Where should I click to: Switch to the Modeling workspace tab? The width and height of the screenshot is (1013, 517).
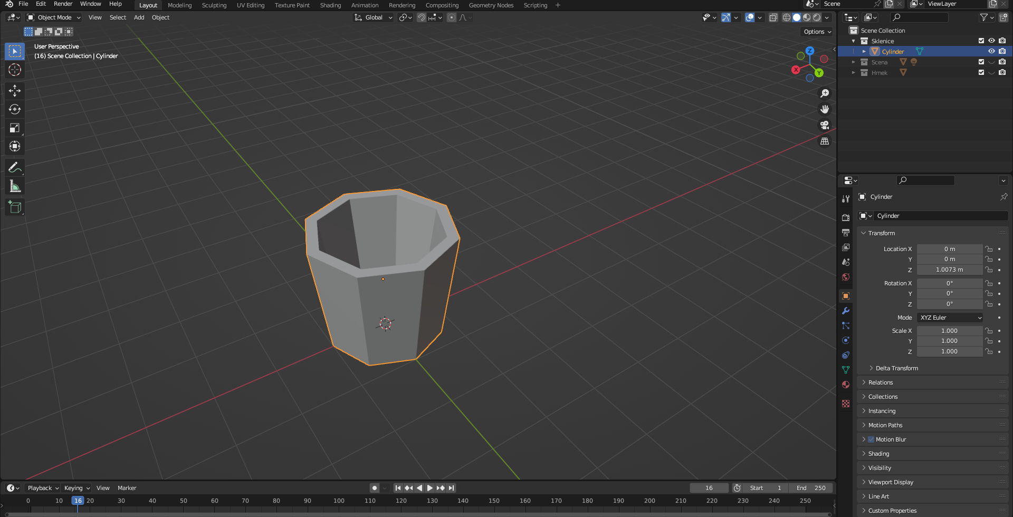tap(179, 5)
